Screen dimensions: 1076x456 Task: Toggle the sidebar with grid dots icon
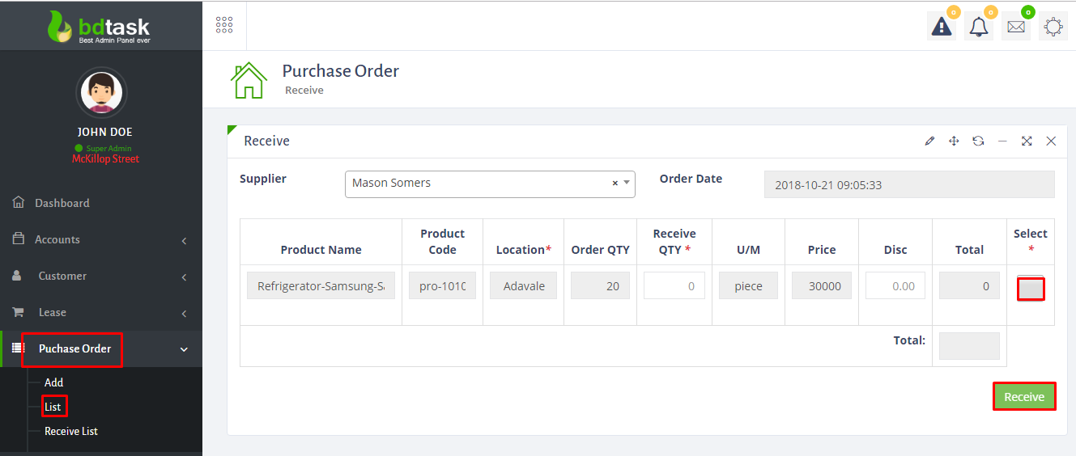[224, 25]
